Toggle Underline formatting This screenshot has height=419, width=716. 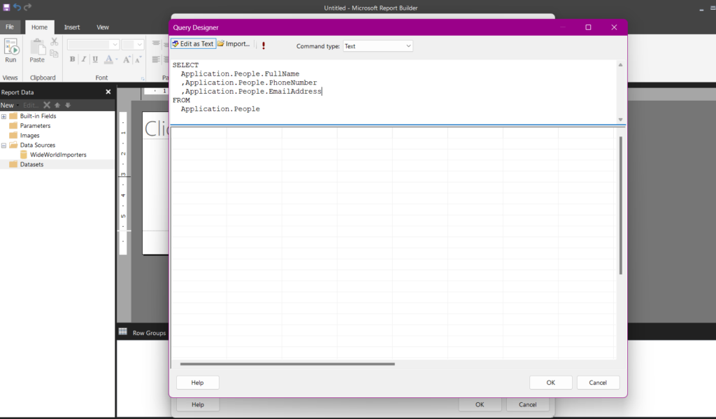(x=95, y=59)
